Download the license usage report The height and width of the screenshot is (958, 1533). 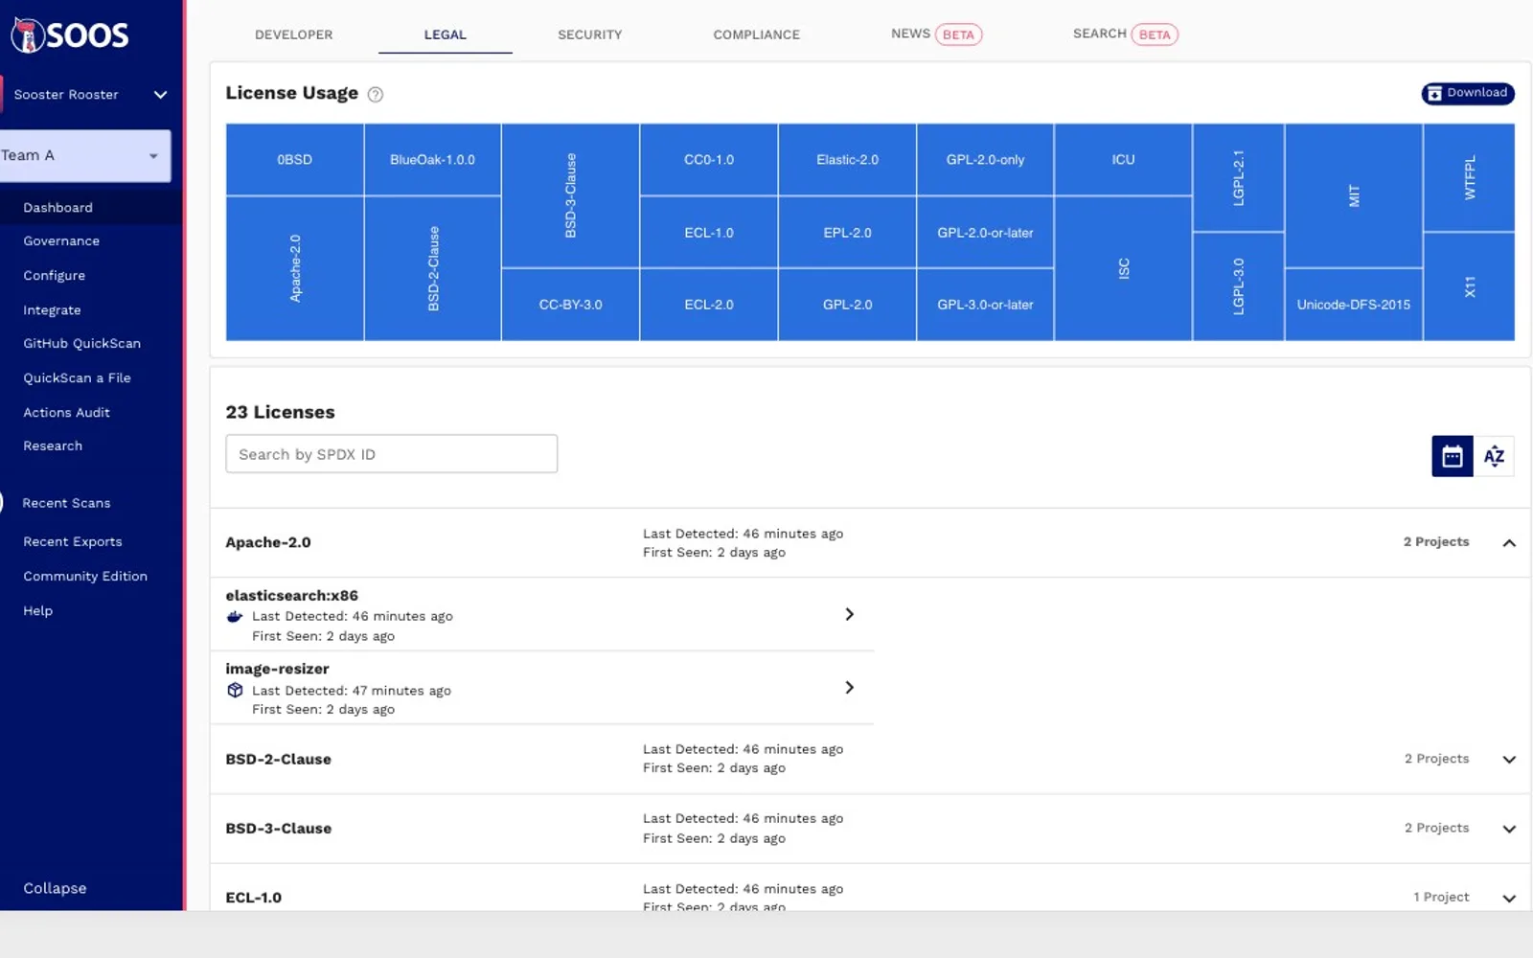coord(1468,93)
